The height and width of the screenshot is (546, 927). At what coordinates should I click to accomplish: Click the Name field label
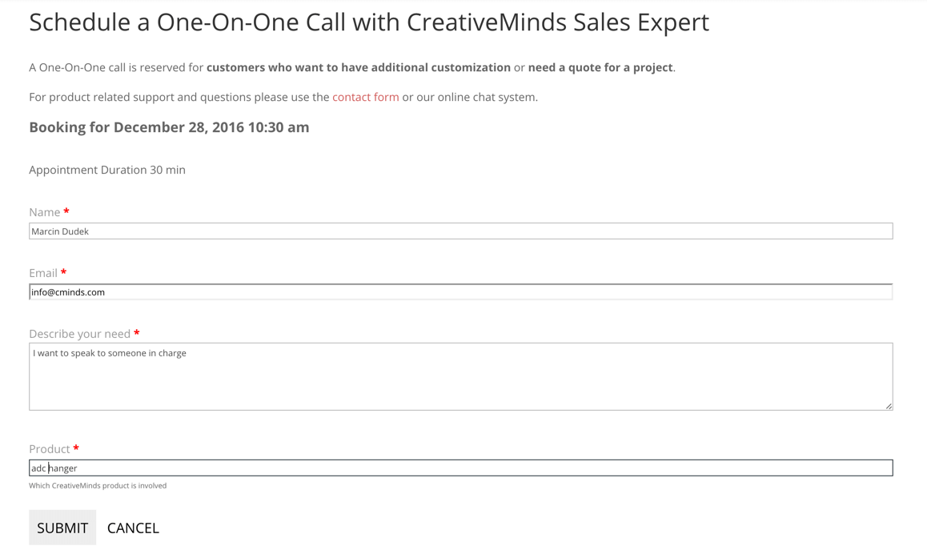tap(44, 212)
